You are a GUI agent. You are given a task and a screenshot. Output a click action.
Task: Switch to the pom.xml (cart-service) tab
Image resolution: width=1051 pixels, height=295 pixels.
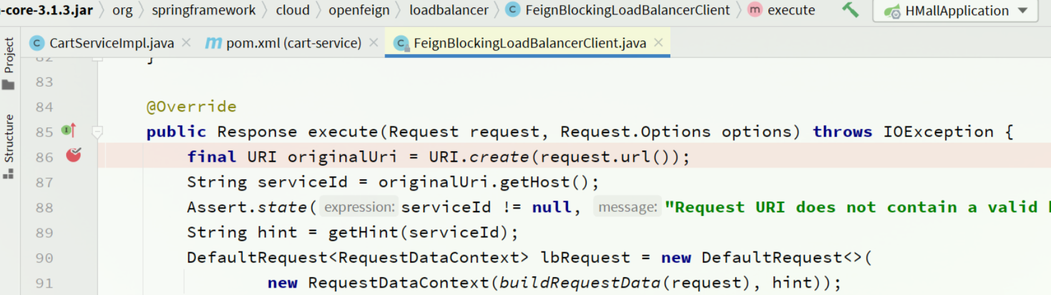pos(284,43)
